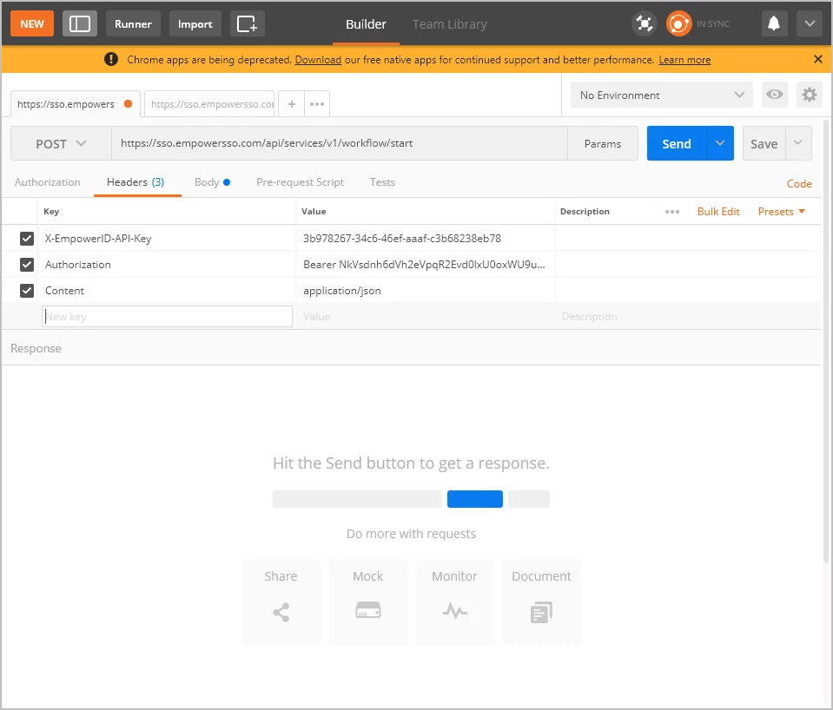The height and width of the screenshot is (710, 833).
Task: Click the New key input field
Action: click(x=167, y=317)
